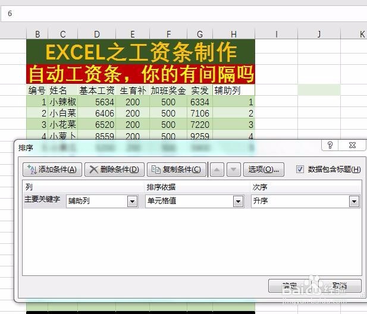The height and width of the screenshot is (314, 367).
Task: Move condition up with the up arrow
Action: pyautogui.click(x=217, y=169)
